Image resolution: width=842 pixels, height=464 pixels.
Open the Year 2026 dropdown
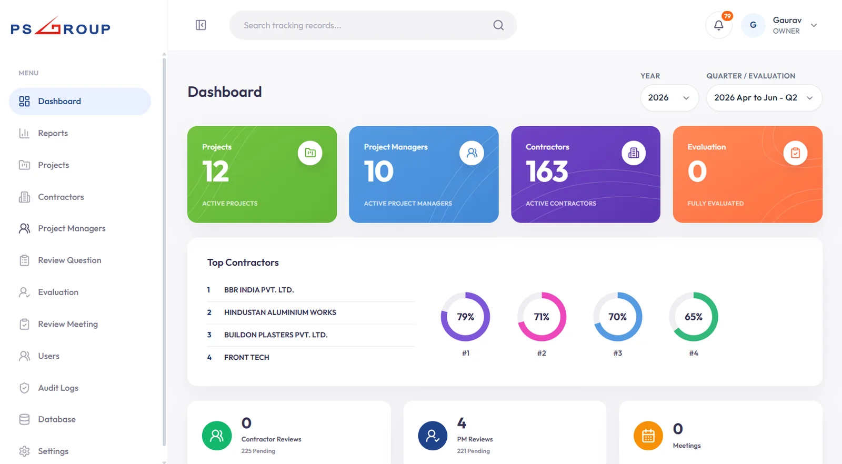point(669,98)
